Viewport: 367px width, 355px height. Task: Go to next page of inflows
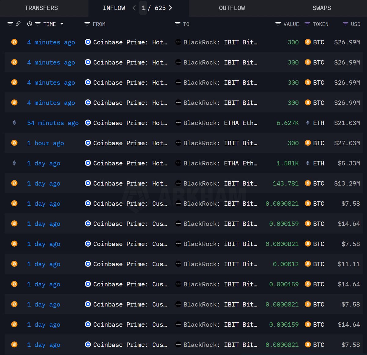click(171, 8)
